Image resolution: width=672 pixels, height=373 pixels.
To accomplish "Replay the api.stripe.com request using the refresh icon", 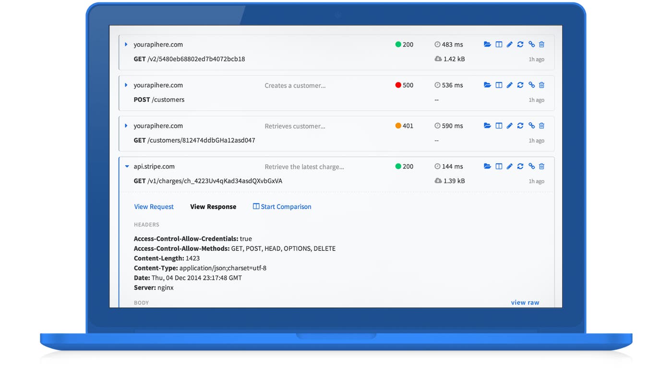I will coord(520,166).
